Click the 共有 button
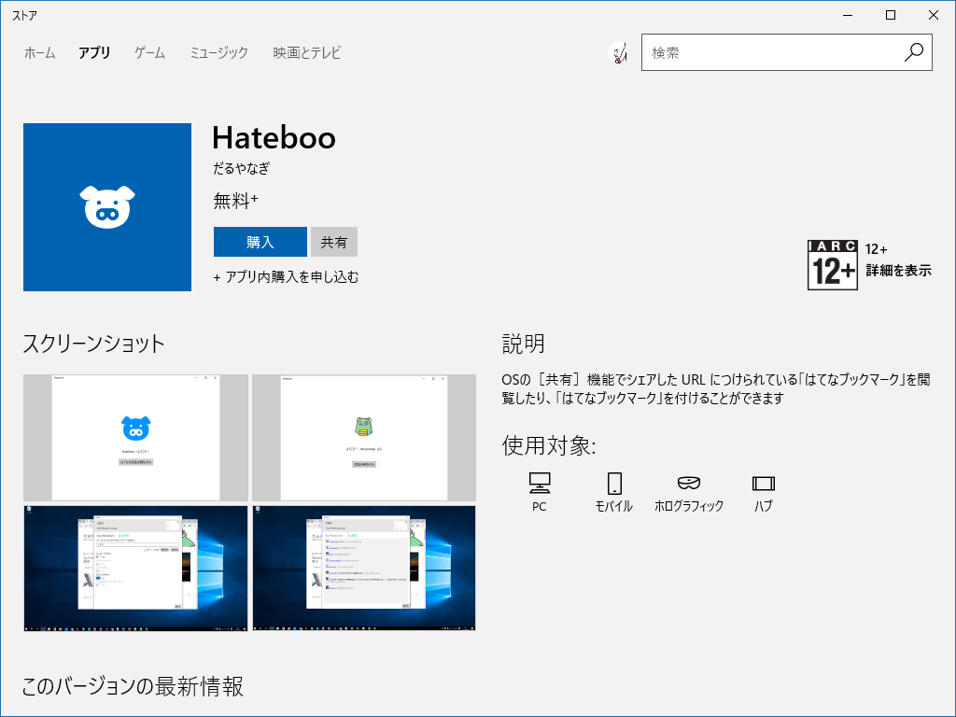The image size is (956, 717). click(x=334, y=242)
